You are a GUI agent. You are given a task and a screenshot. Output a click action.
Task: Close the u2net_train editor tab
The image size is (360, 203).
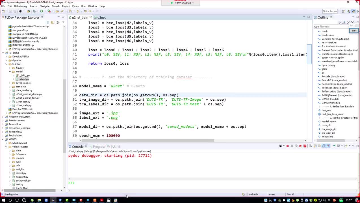click(x=90, y=17)
